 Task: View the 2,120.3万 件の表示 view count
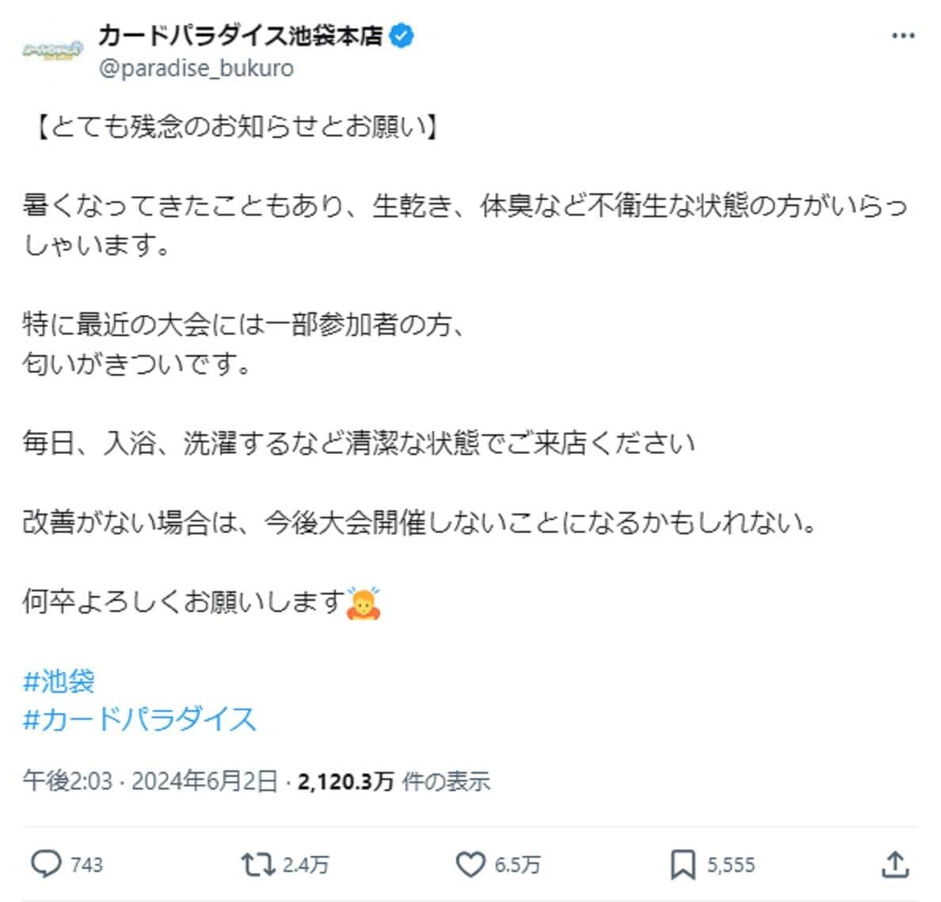point(394,782)
